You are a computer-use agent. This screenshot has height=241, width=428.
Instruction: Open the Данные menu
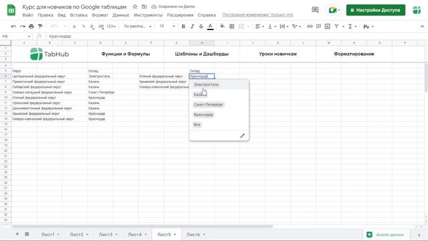pyautogui.click(x=121, y=15)
